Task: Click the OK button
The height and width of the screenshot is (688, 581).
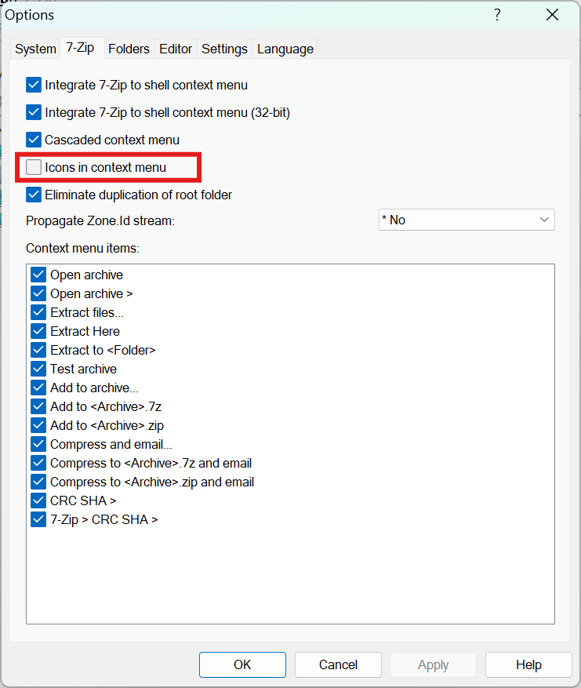Action: click(242, 664)
